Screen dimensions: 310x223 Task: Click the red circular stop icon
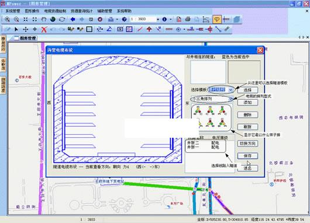pos(100,19)
